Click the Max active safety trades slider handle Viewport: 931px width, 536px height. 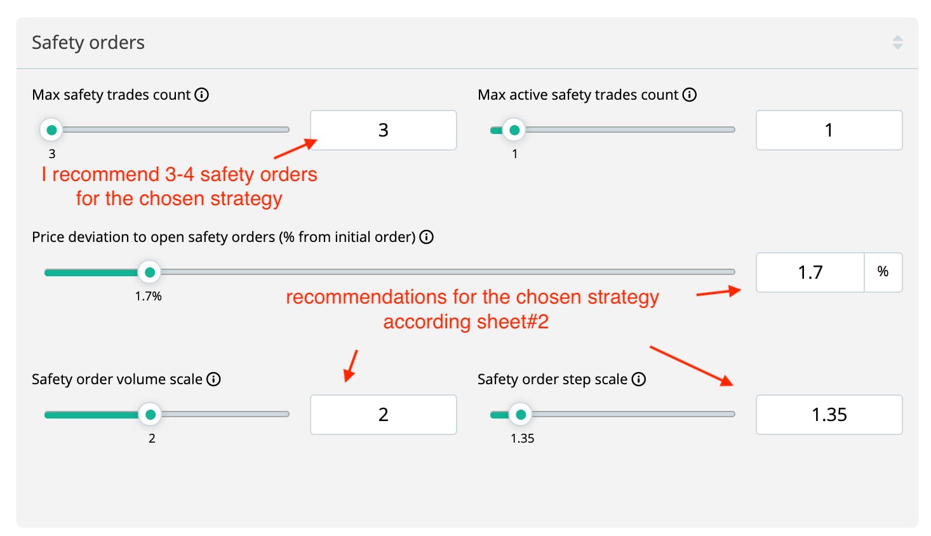click(514, 130)
